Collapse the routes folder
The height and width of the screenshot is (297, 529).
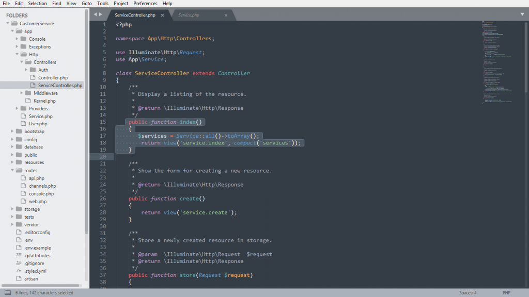(12, 171)
